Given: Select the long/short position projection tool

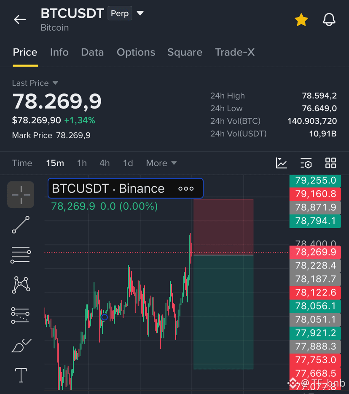Looking at the screenshot, I should point(20,315).
